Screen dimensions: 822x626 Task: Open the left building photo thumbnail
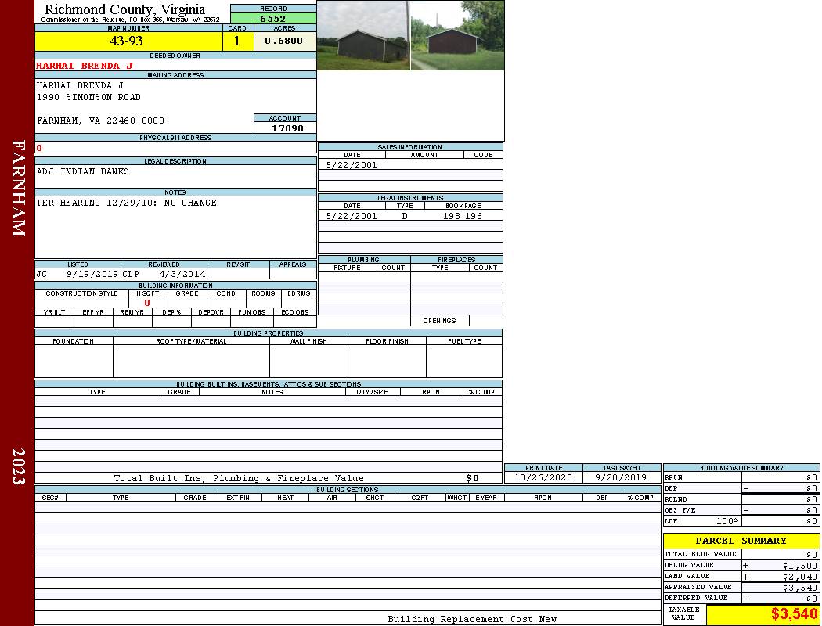[x=363, y=35]
